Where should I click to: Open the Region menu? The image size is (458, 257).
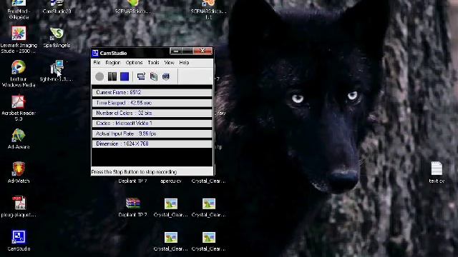[x=113, y=62]
